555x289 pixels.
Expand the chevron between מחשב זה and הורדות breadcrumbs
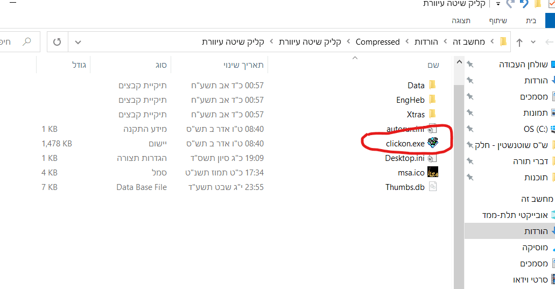coord(445,42)
